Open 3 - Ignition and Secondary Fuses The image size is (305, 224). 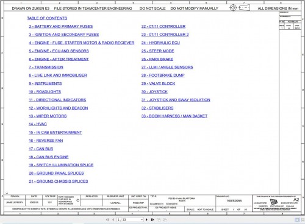[x=64, y=35]
